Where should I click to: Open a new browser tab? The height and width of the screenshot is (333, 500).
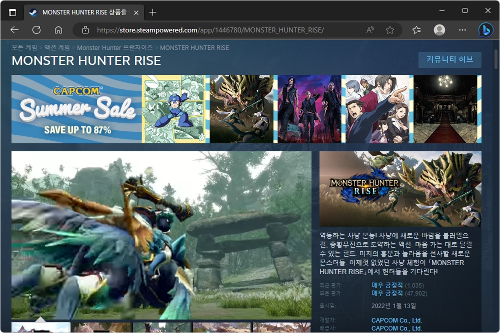(152, 12)
